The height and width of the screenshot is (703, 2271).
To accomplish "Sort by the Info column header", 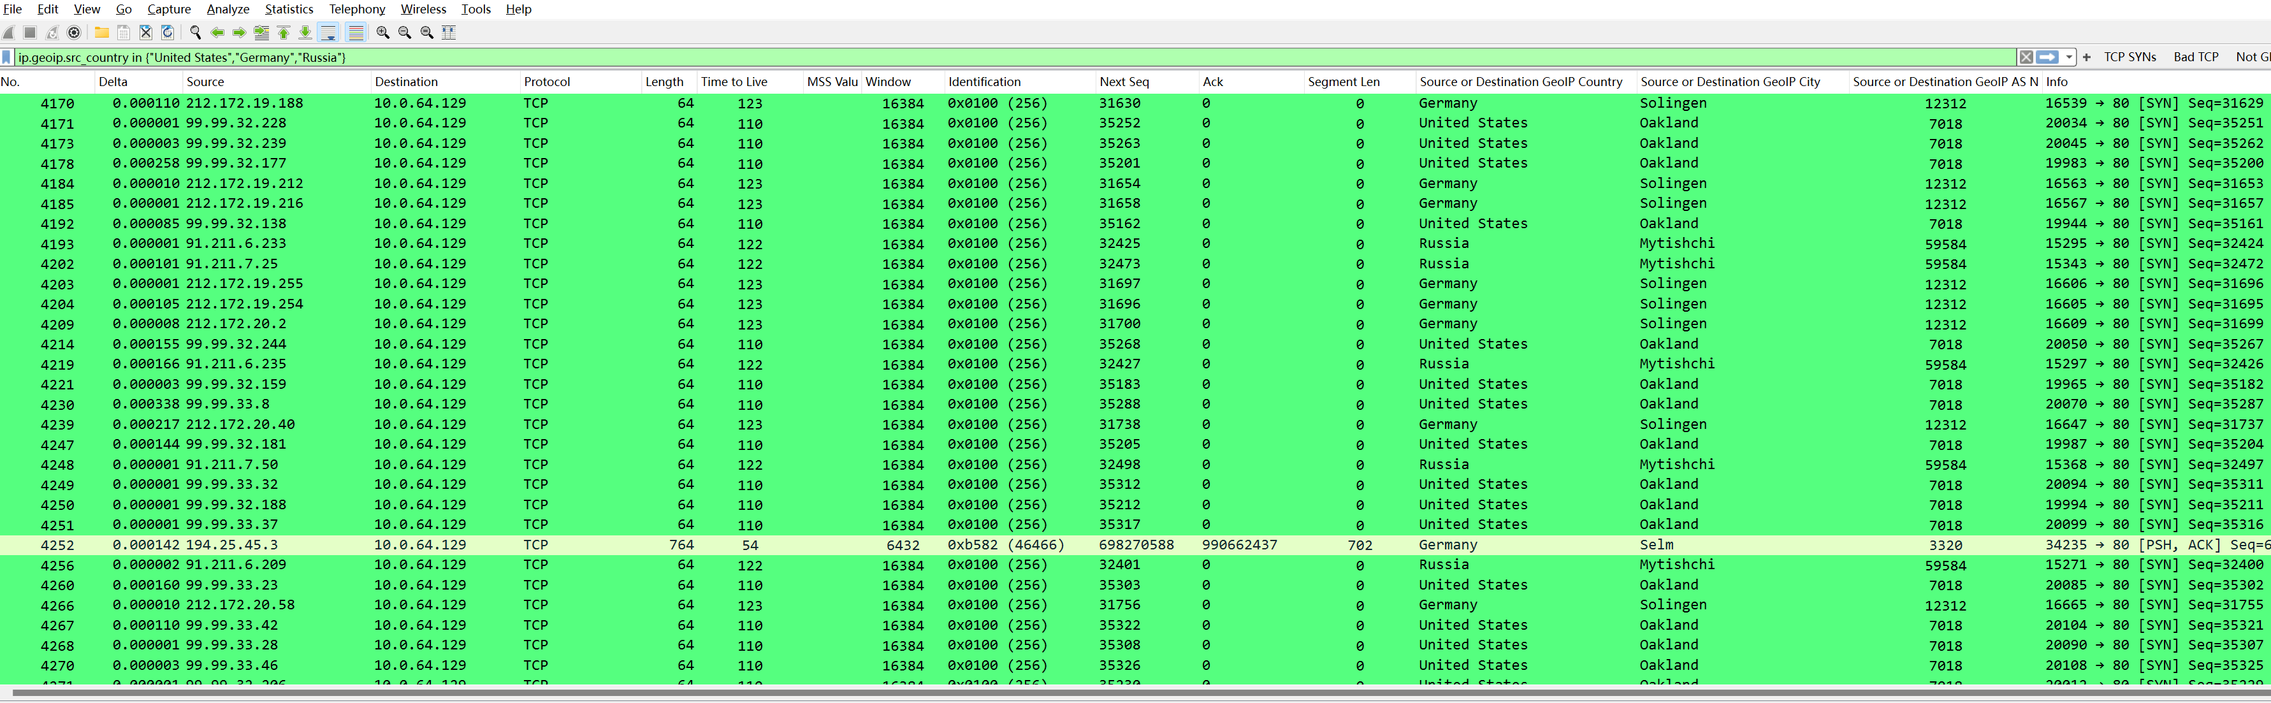I will [x=2156, y=82].
